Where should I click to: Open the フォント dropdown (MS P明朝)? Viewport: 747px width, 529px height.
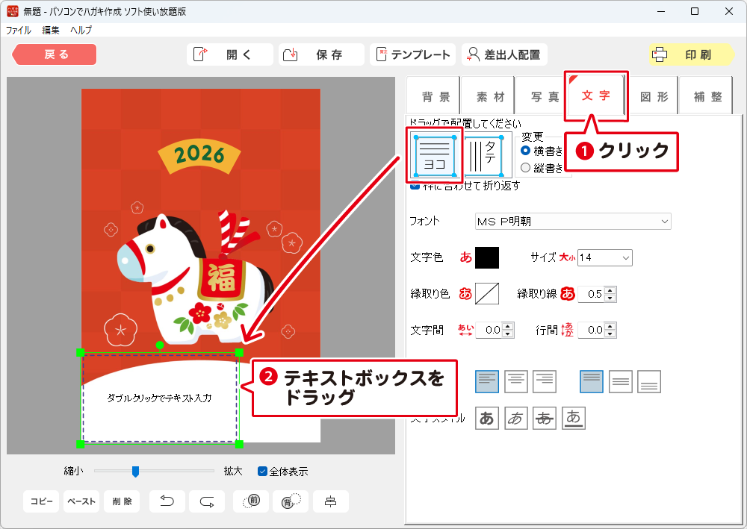(573, 221)
